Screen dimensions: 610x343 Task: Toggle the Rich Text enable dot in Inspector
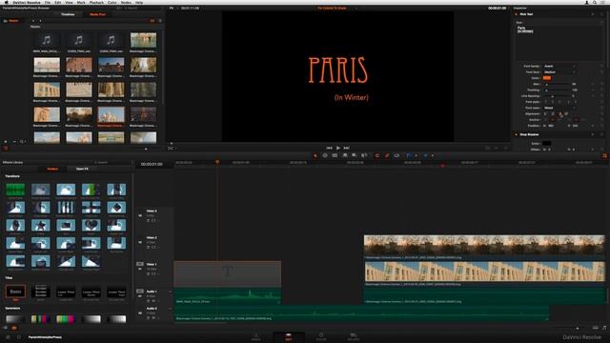pyautogui.click(x=517, y=14)
